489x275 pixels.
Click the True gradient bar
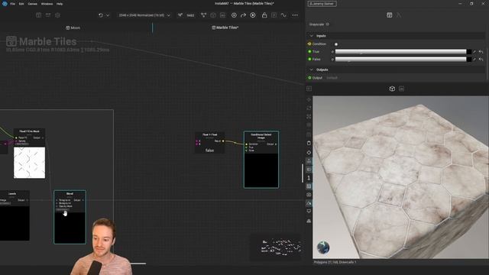point(400,52)
